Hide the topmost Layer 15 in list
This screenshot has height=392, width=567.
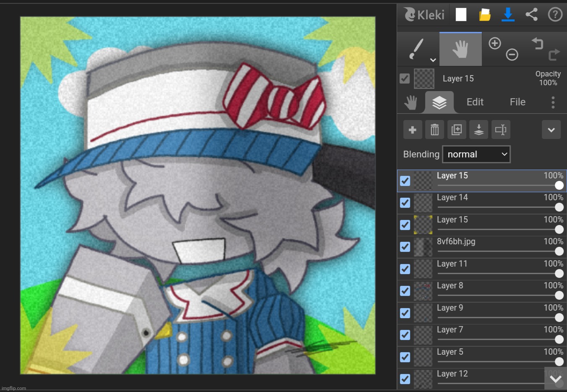point(405,181)
